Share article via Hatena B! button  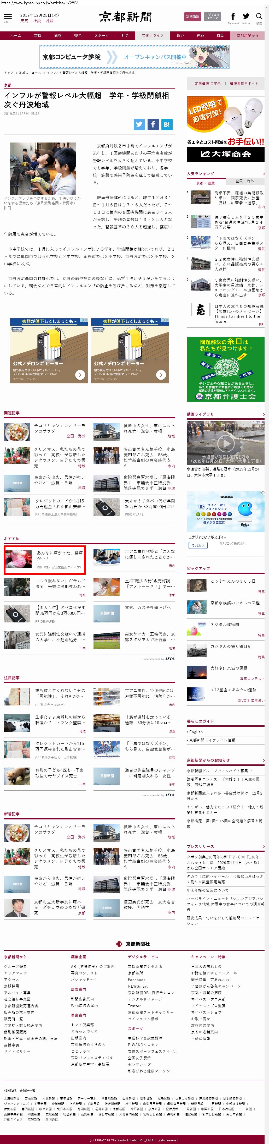click(x=167, y=124)
